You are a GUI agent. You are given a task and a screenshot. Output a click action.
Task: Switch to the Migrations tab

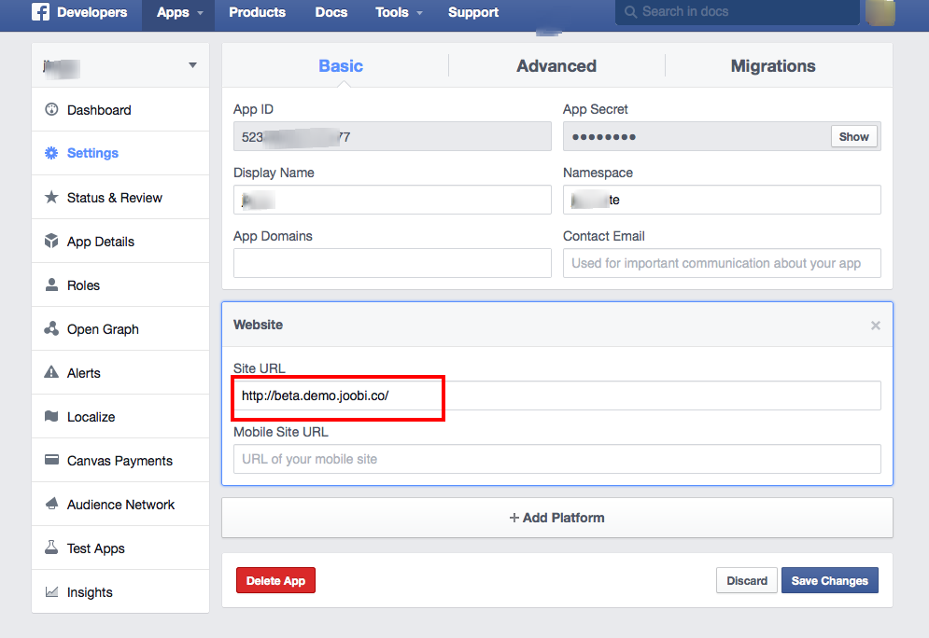(x=772, y=65)
